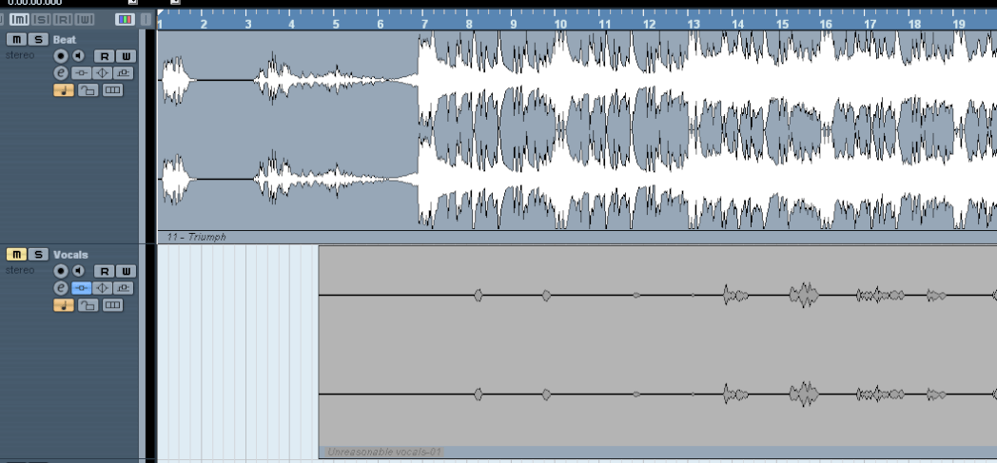Switch Beat track musical timebase note button

(64, 90)
